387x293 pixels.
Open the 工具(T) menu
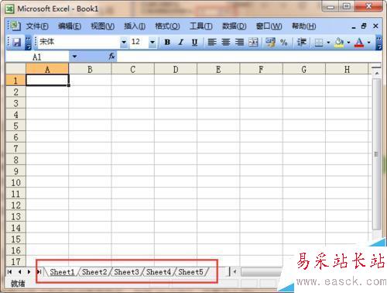(x=201, y=26)
